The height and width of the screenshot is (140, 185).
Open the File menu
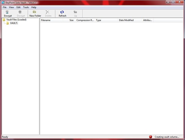pos(5,7)
